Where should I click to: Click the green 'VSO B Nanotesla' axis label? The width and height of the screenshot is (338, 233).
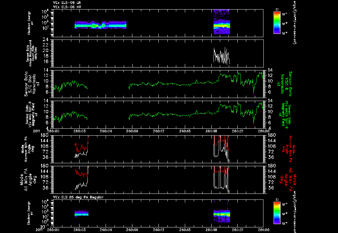[x=285, y=84]
